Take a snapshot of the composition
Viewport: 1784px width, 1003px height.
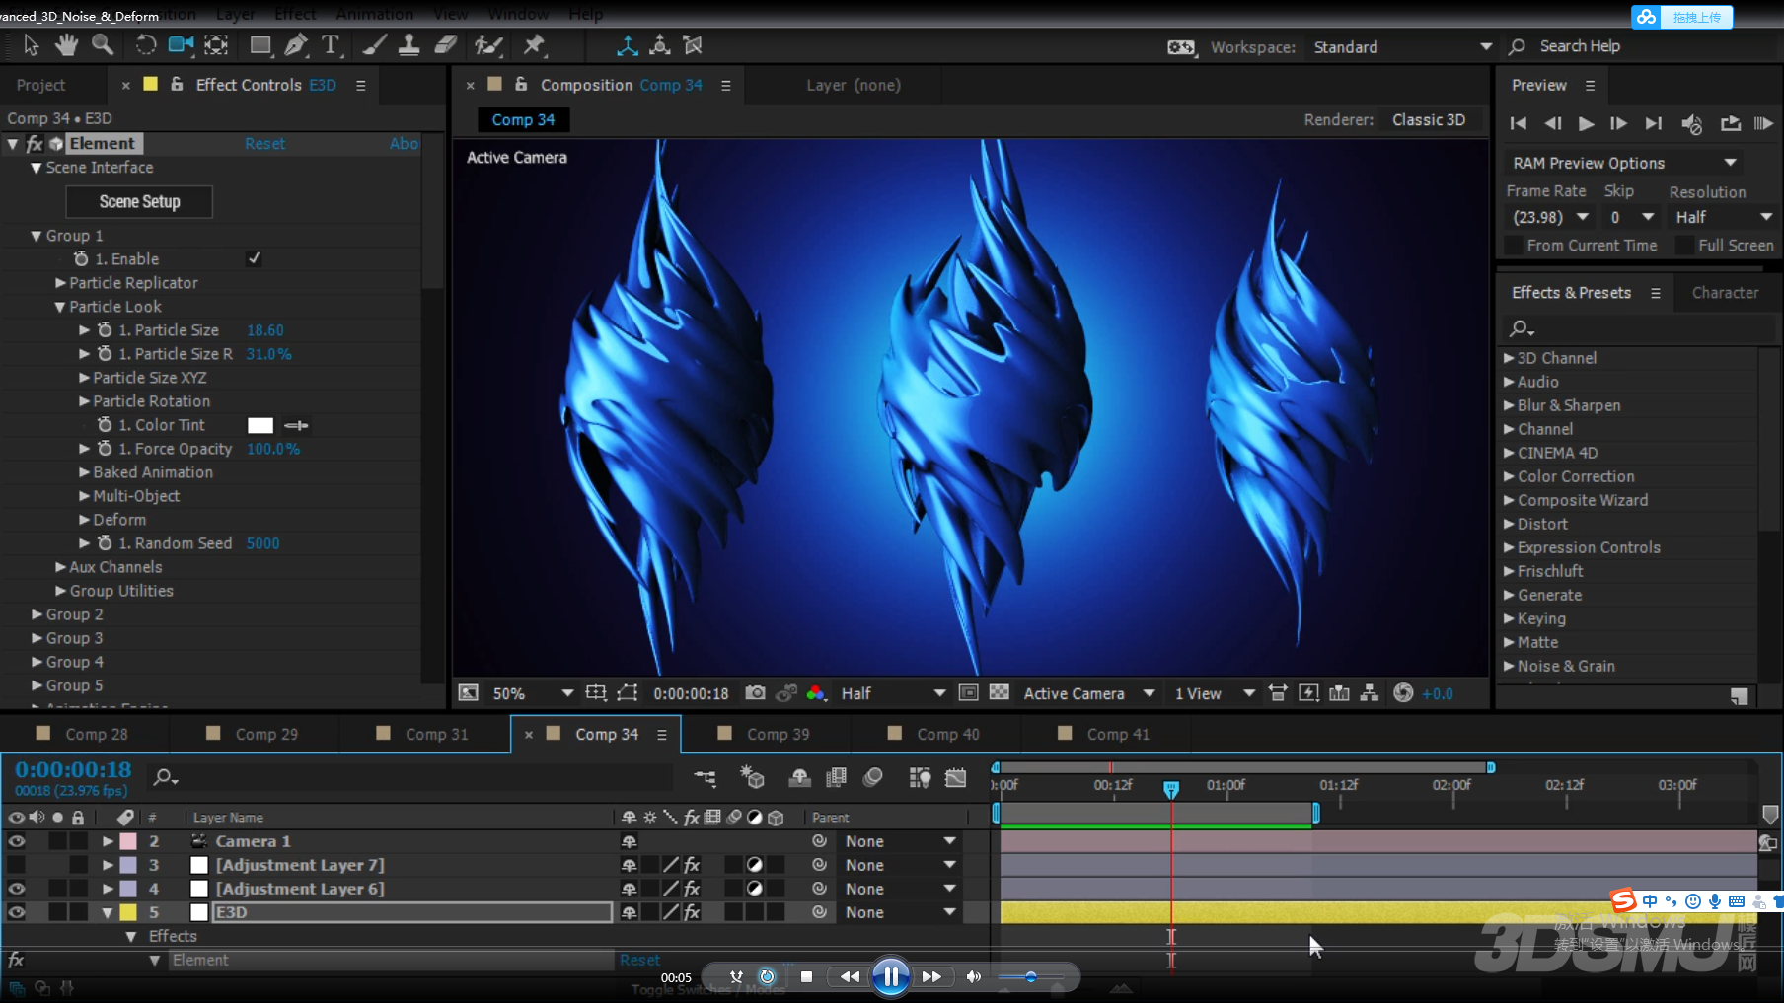[755, 693]
